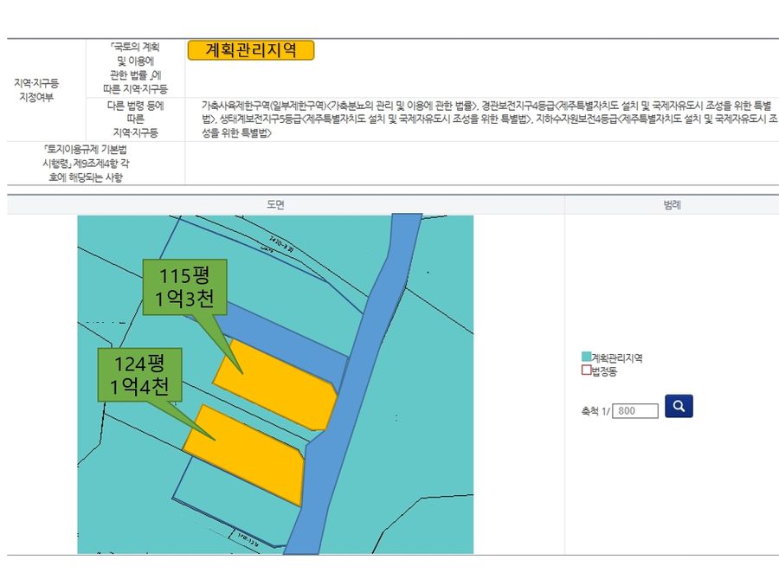Screen dimensions: 779x573
Task: Click the scale input field showing 800
Action: tap(635, 411)
